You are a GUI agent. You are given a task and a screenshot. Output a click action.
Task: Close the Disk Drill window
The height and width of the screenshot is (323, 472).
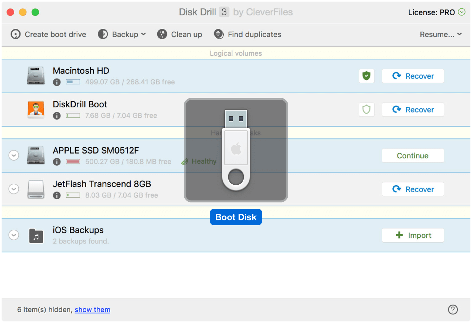point(10,12)
